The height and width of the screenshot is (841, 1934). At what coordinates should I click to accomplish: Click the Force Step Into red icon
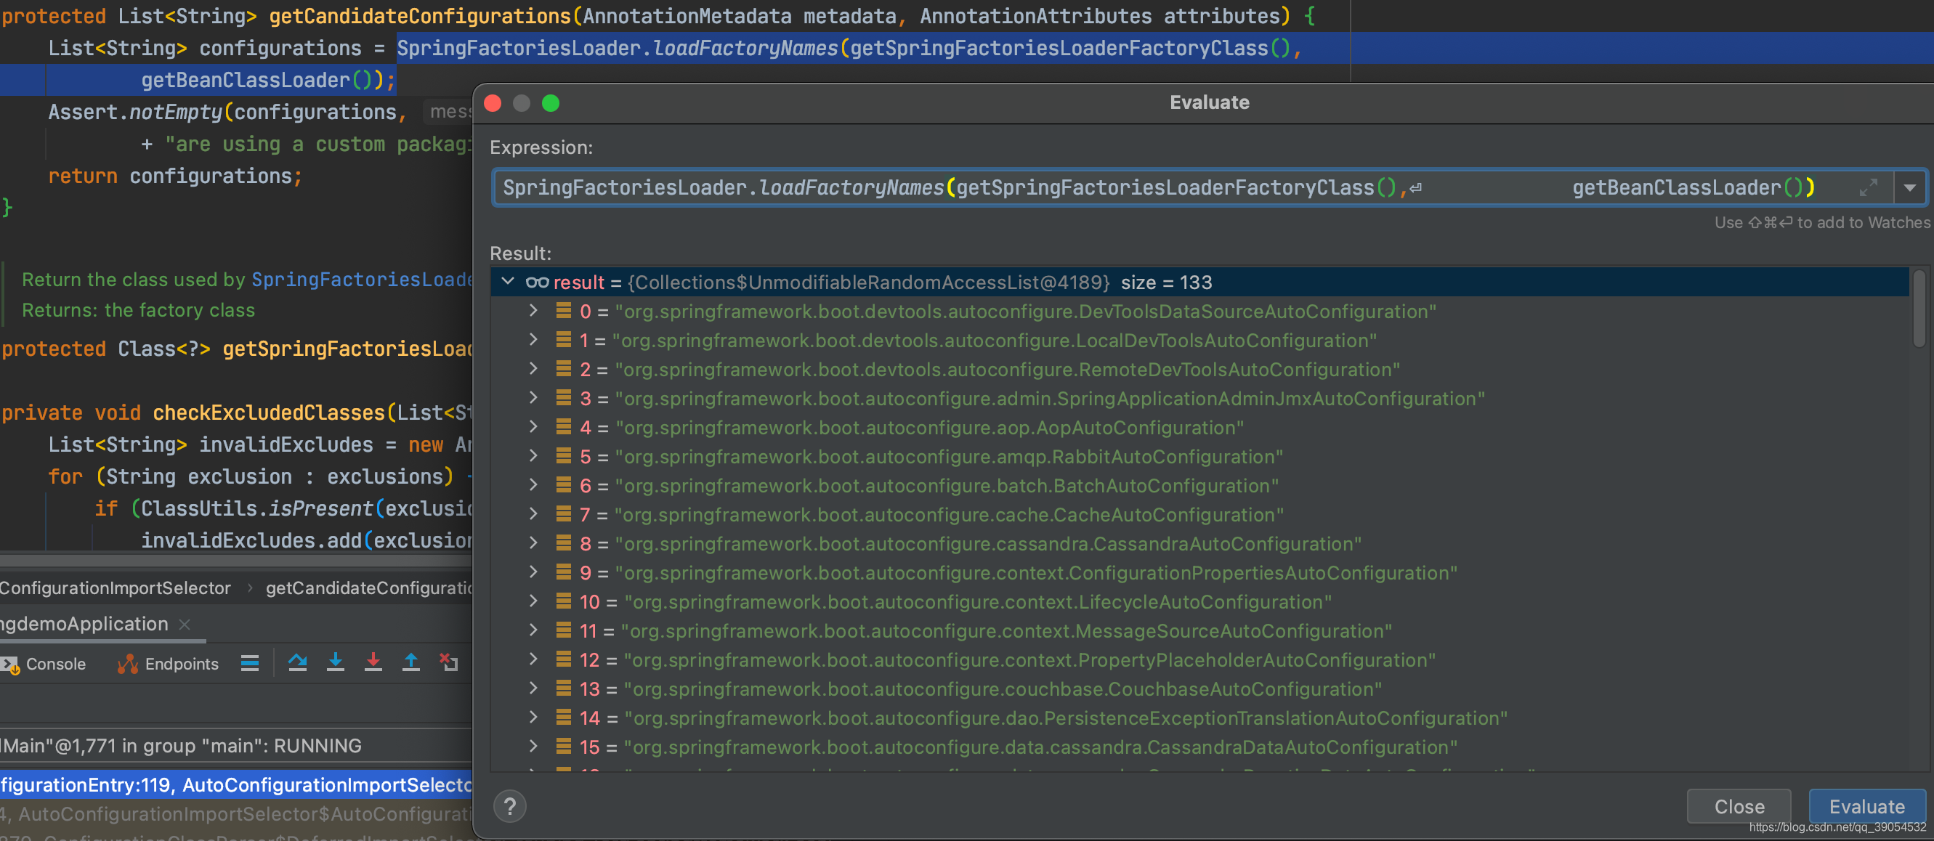coord(373,662)
